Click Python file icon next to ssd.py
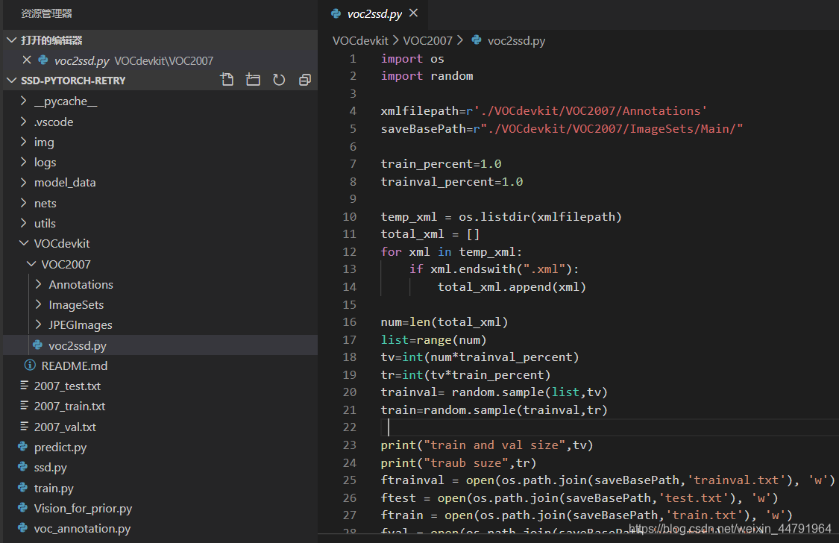Image resolution: width=839 pixels, height=543 pixels. 22,467
